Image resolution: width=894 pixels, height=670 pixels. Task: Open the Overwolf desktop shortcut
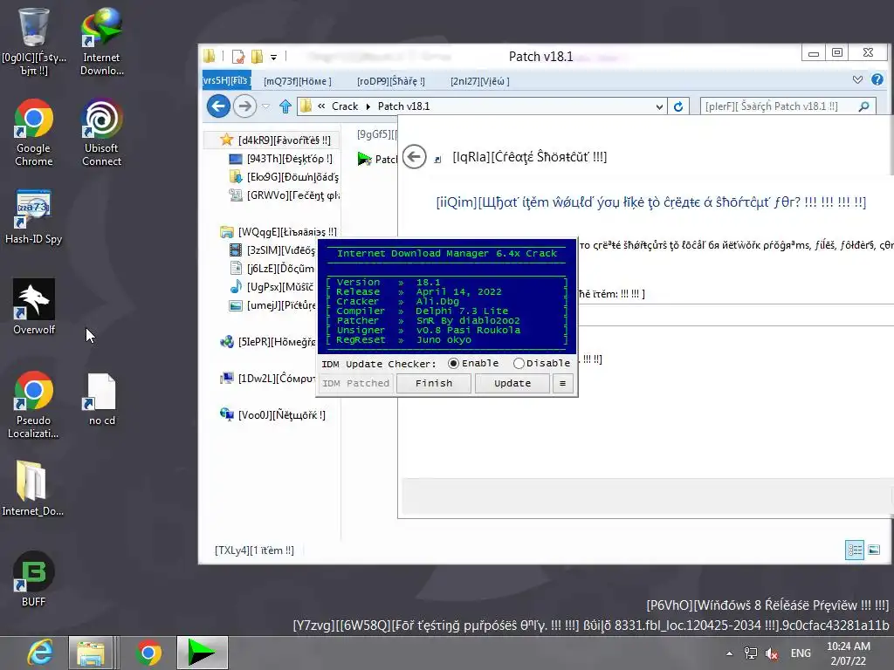click(34, 306)
